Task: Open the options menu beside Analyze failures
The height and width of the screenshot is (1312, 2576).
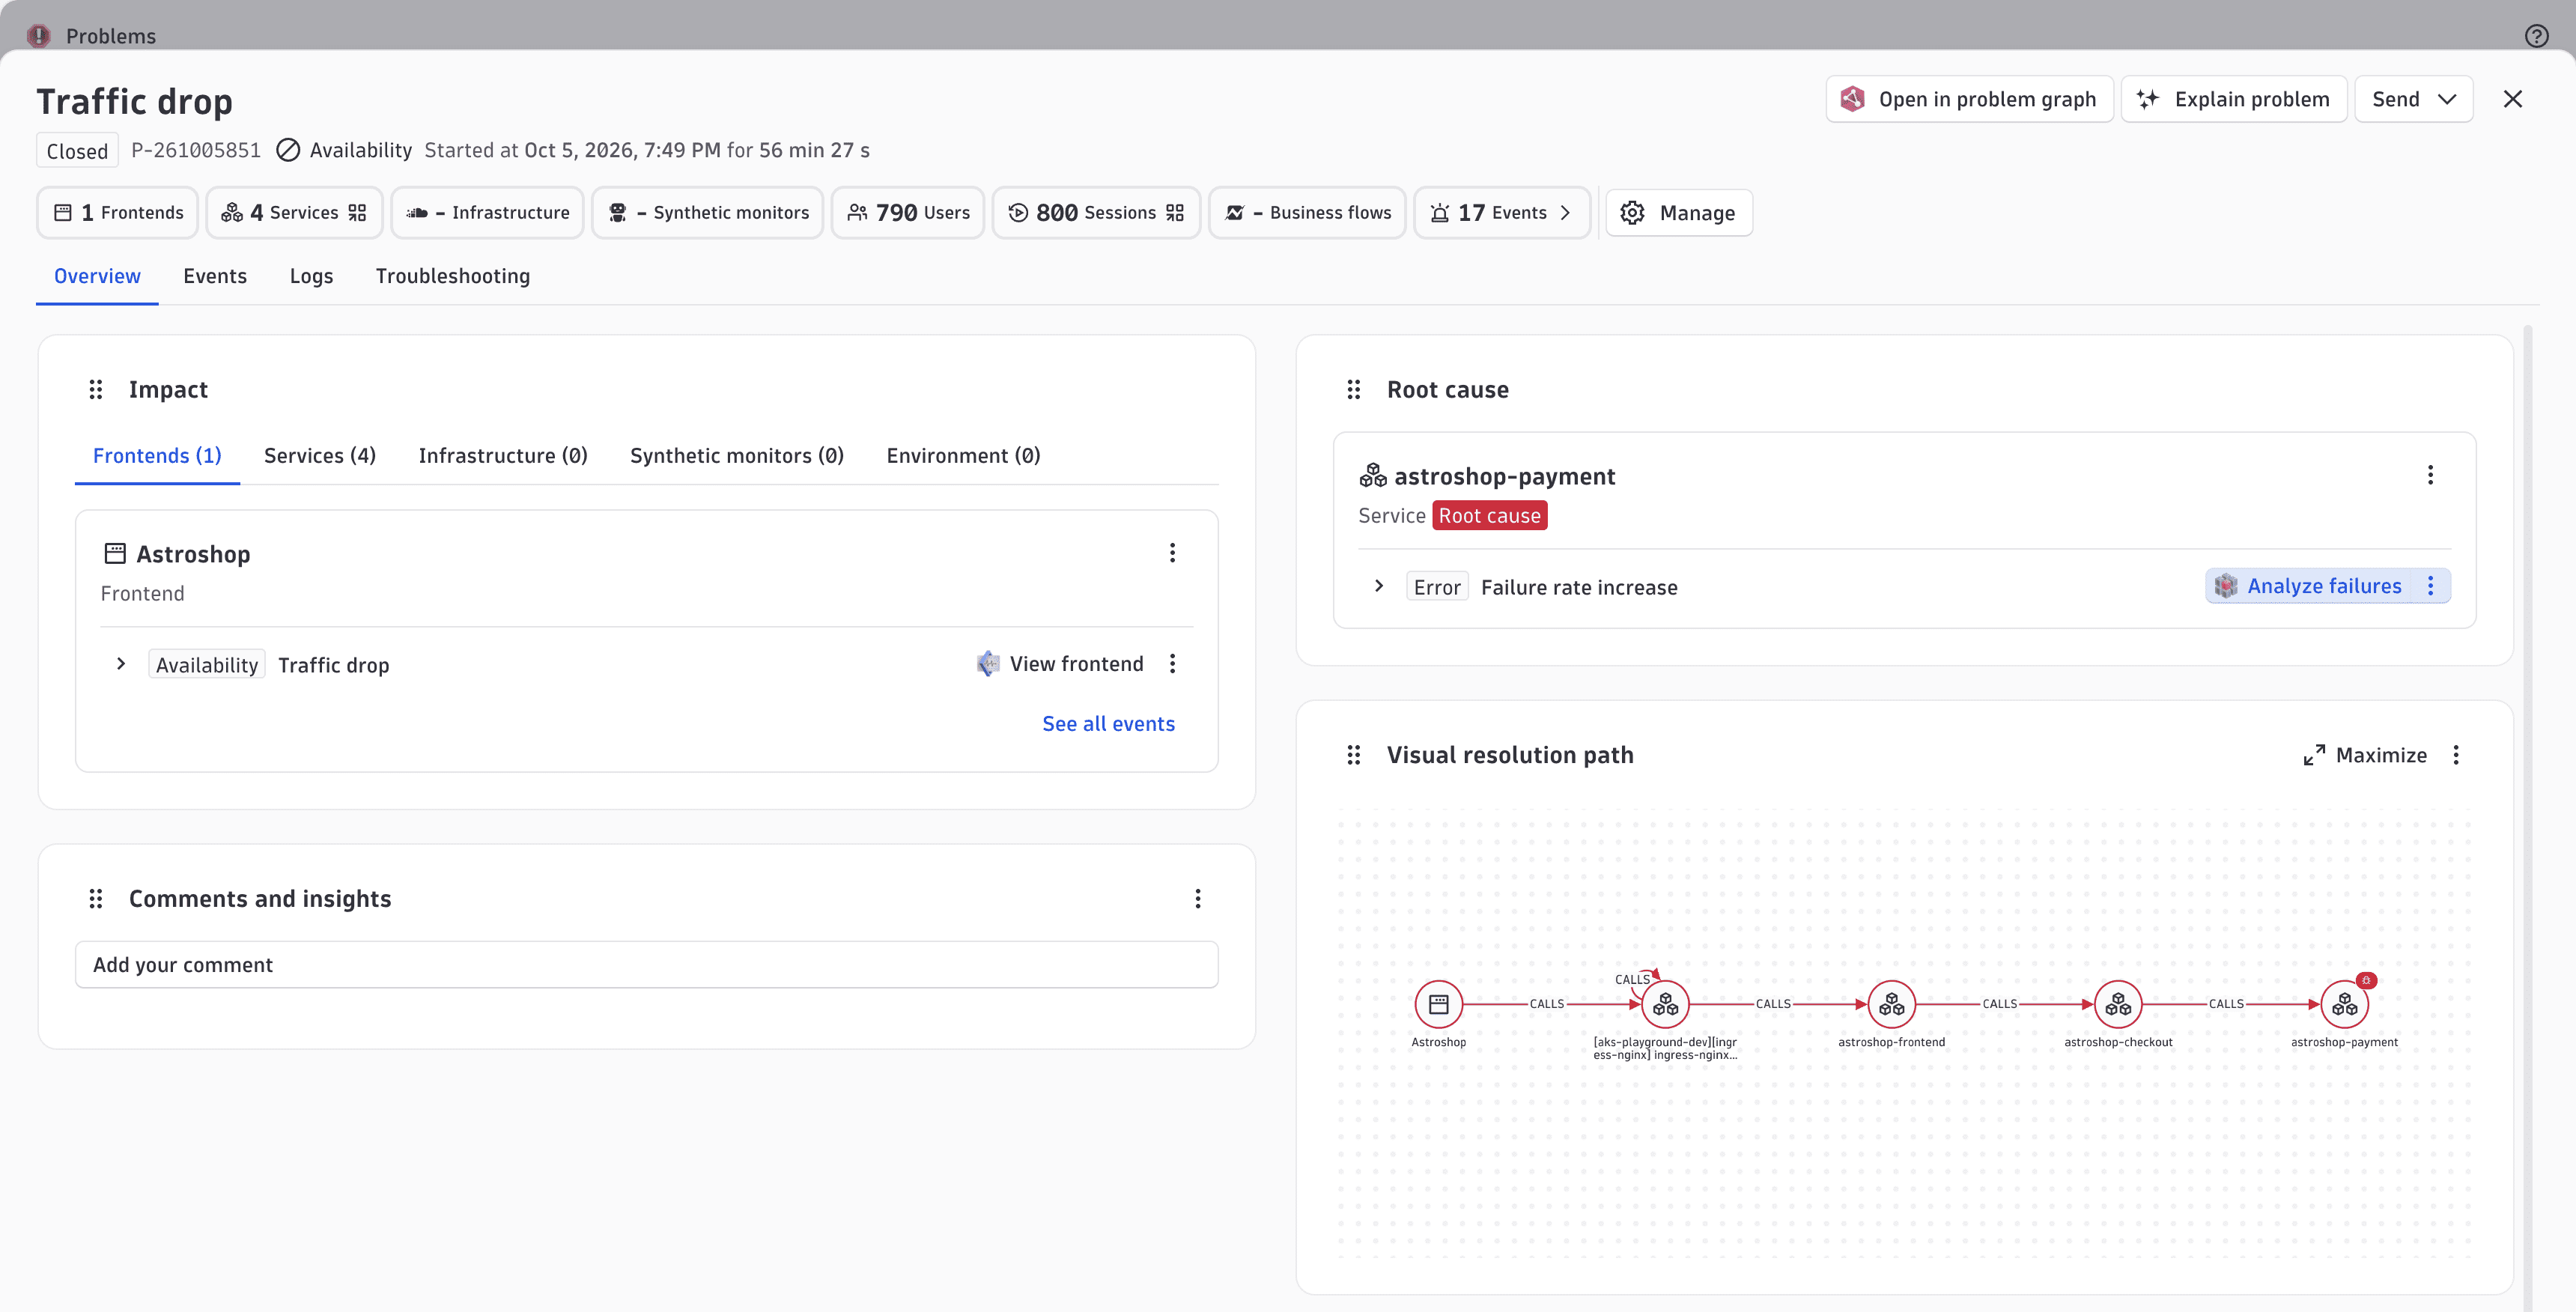Action: pos(2431,586)
